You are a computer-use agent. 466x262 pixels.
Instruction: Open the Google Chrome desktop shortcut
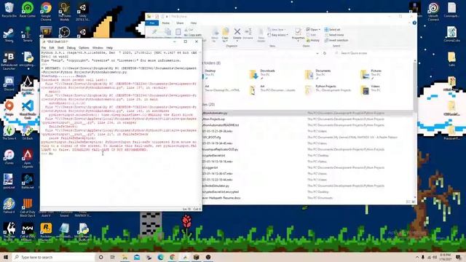point(46,11)
